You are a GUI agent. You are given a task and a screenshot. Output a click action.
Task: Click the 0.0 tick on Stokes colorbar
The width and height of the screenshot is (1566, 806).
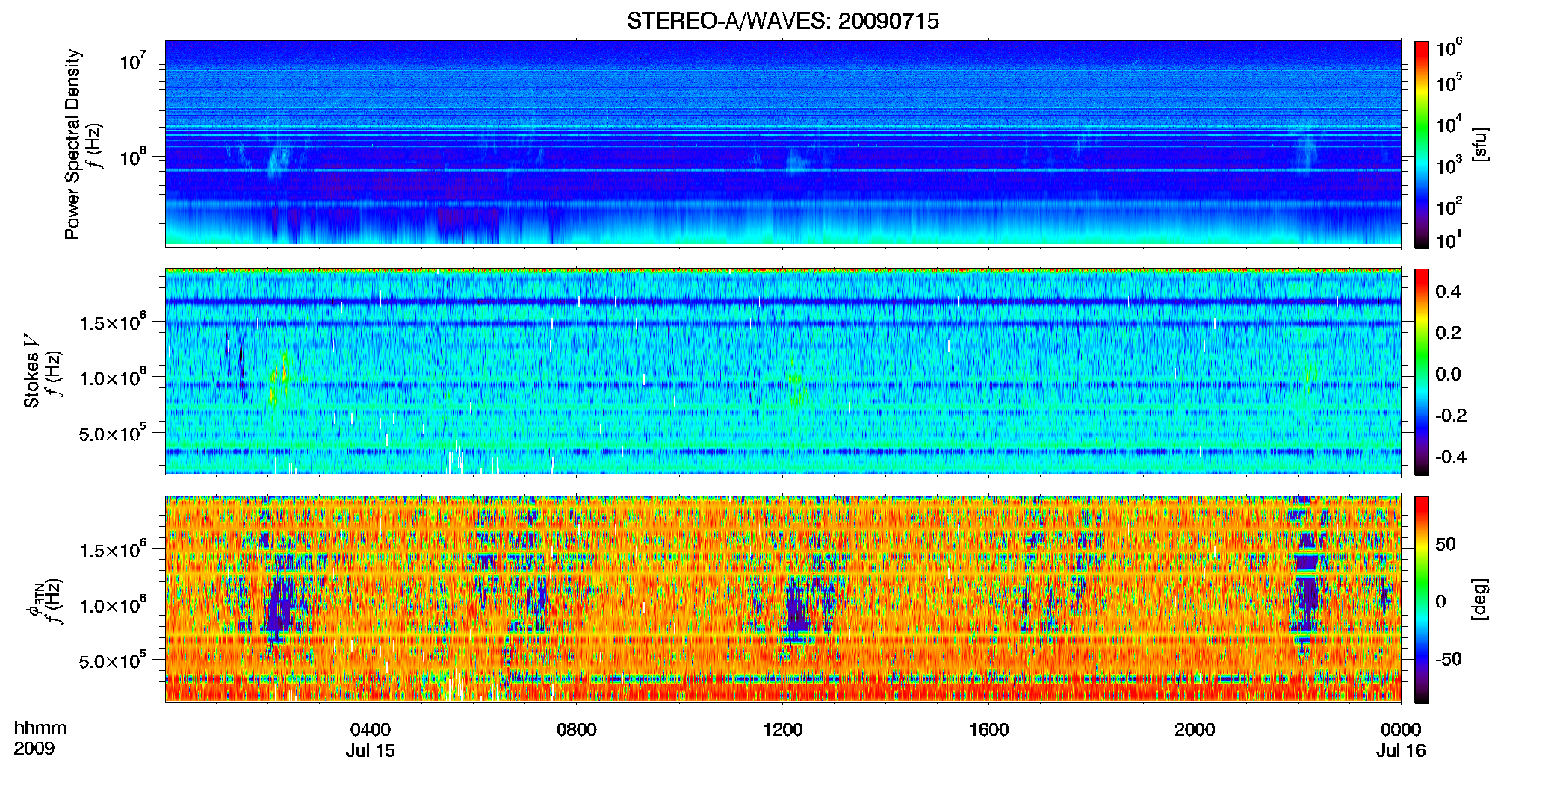1448,375
